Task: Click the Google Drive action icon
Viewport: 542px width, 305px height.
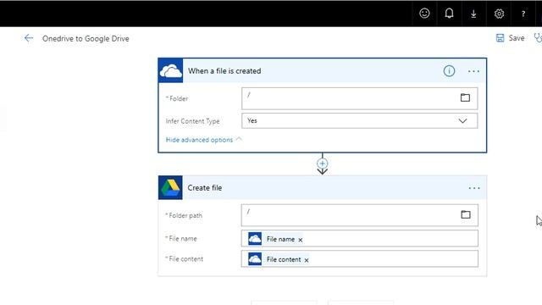Action: click(170, 188)
